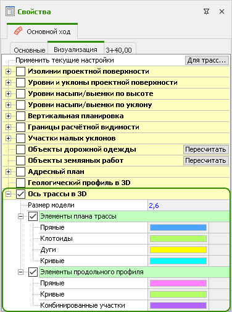Open purple swatch for Комбинированные участки

[178, 306]
